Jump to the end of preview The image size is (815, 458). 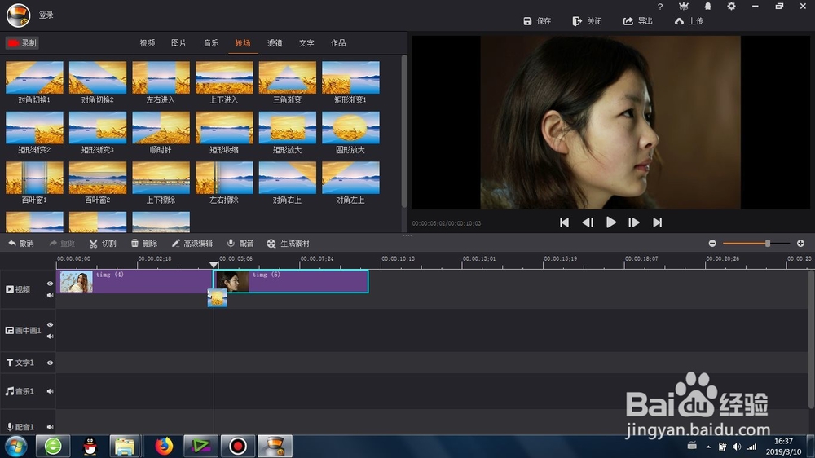pyautogui.click(x=658, y=222)
